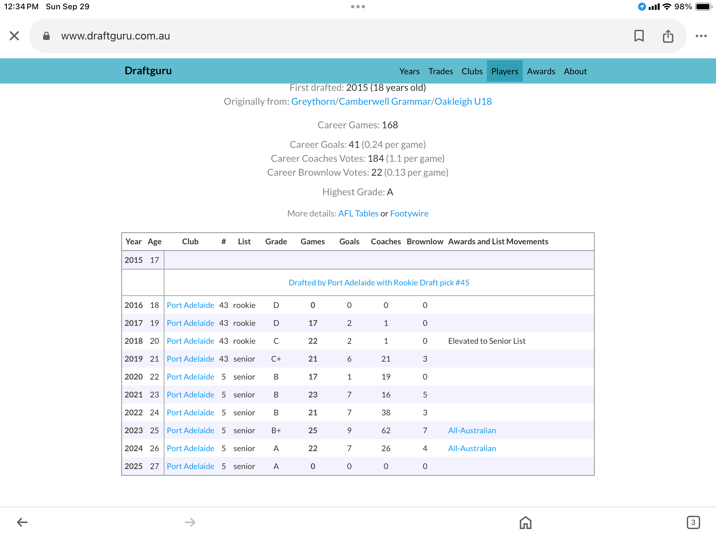Open the Footywire details link
This screenshot has width=716, height=537.
[x=409, y=213]
